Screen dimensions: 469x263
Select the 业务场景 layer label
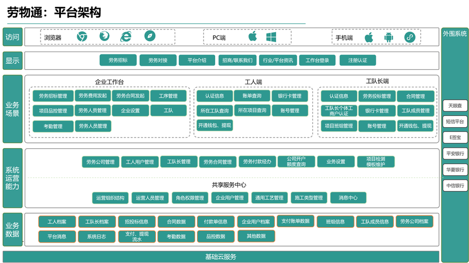pyautogui.click(x=12, y=109)
